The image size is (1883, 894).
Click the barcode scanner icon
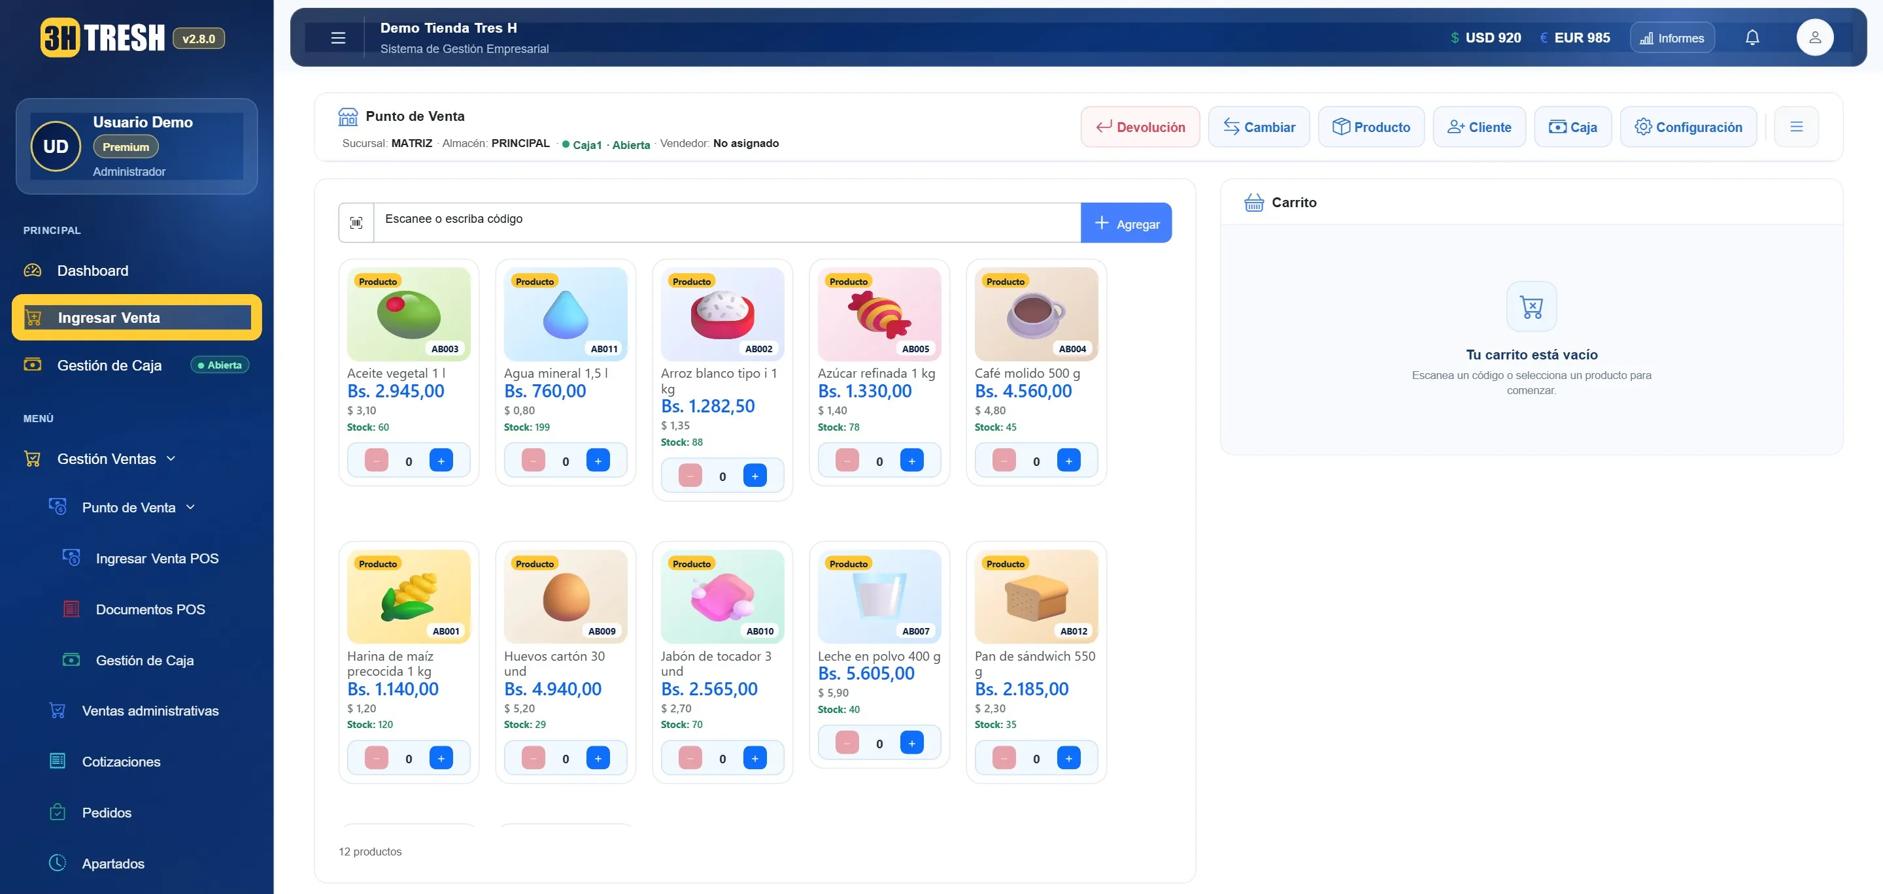tap(356, 223)
